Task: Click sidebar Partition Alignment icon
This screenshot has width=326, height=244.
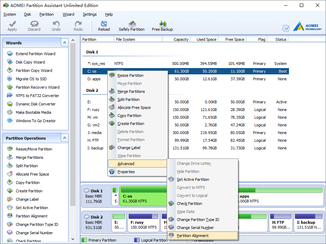Action: click(x=10, y=216)
